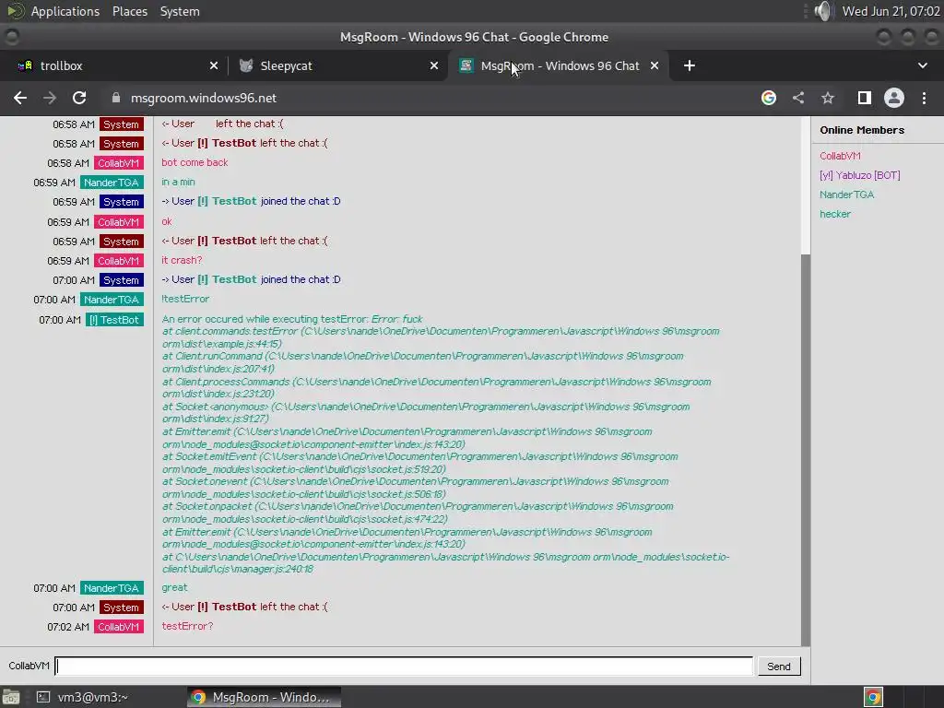The height and width of the screenshot is (708, 944).
Task: Click NanderTGA tag beside !testError
Action: pyautogui.click(x=112, y=300)
